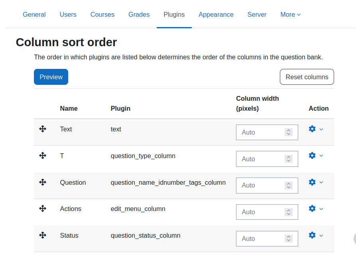Click the Preview button
The width and height of the screenshot is (356, 256).
tap(51, 77)
